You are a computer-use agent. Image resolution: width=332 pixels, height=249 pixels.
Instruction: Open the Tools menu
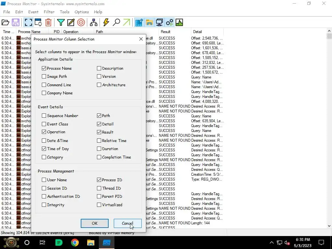coord(65,12)
